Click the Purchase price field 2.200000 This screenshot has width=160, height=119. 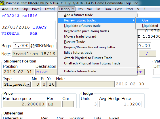click(x=24, y=104)
